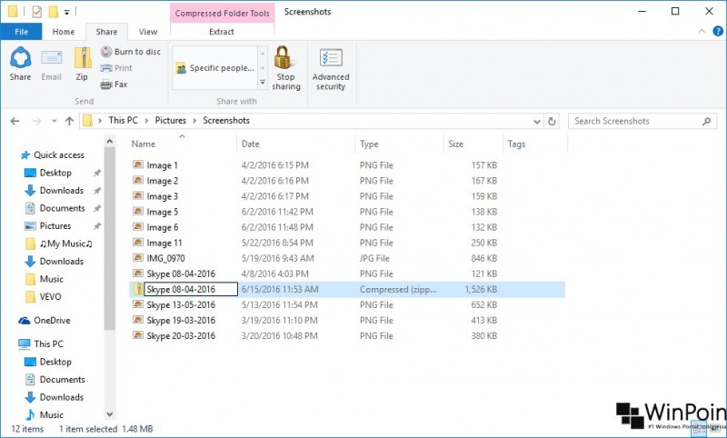The image size is (727, 438).
Task: Open pinned Pictures in sidebar
Action: 55,225
